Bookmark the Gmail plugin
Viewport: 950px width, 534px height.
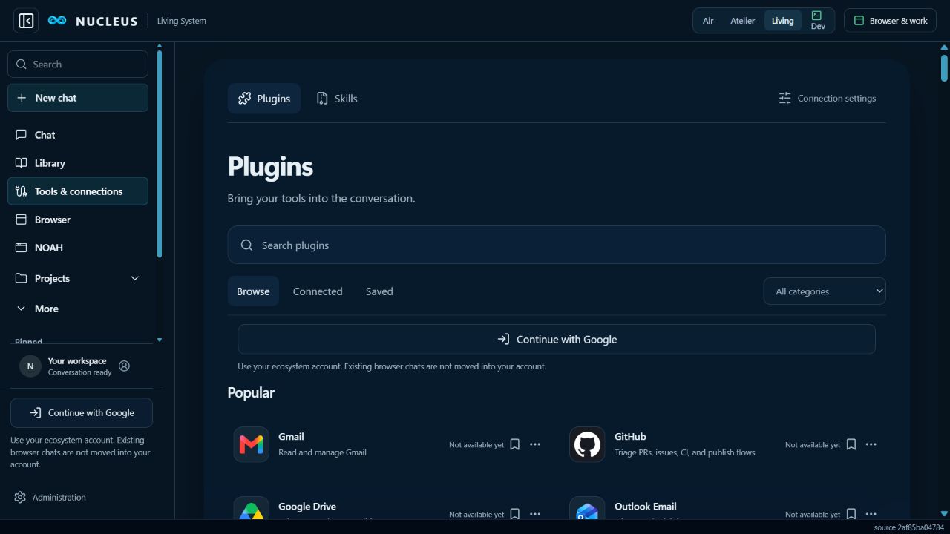coord(514,444)
